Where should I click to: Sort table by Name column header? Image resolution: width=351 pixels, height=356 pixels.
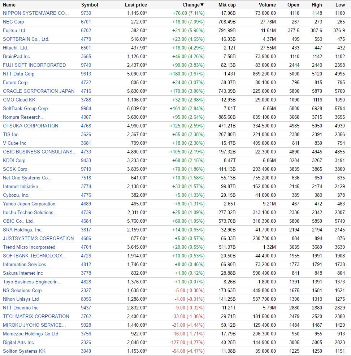pyautogui.click(x=9, y=5)
